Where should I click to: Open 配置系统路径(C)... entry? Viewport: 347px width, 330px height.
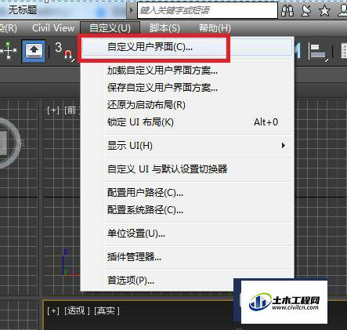point(186,209)
